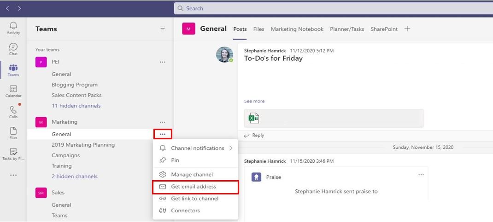Choose Get email address

click(195, 187)
